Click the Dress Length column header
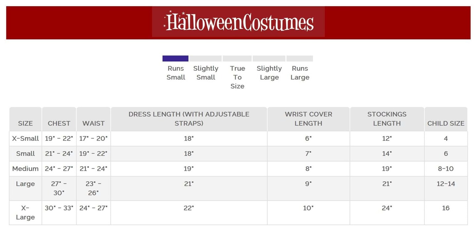Screen dimensions: 476x234 tap(189, 119)
